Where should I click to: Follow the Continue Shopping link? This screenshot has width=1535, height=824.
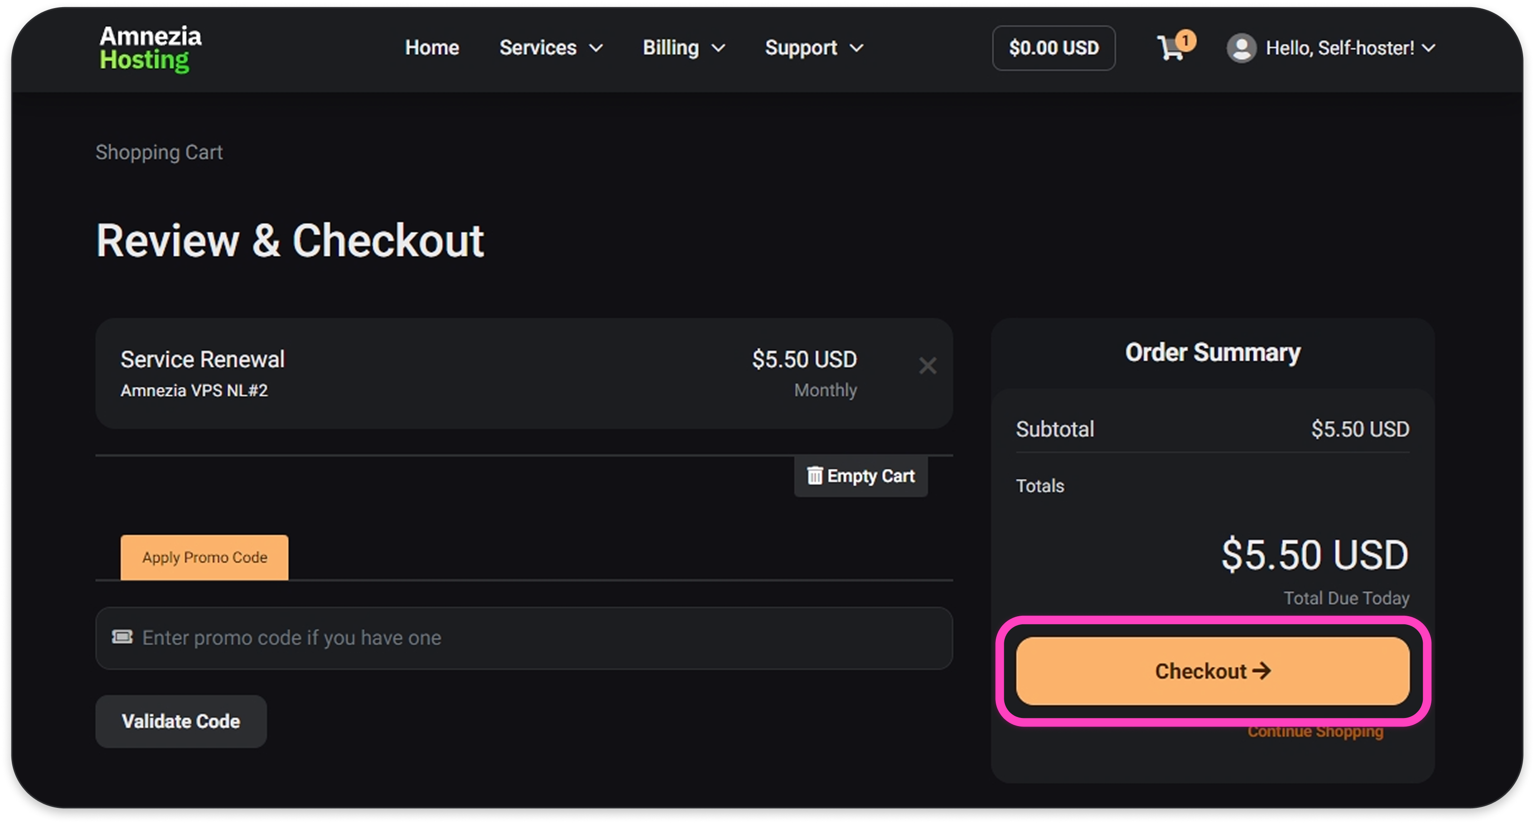1315,732
